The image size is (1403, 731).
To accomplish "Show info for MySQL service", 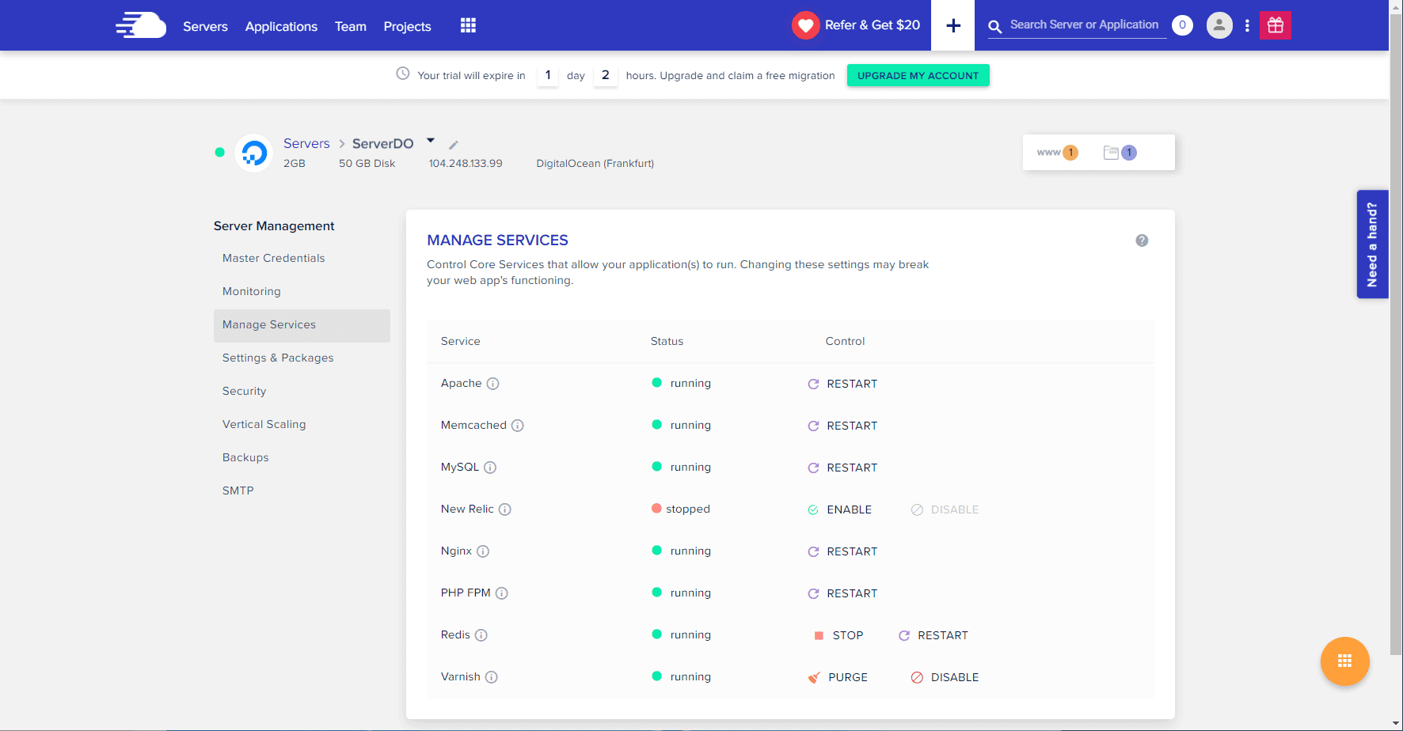I will 490,468.
